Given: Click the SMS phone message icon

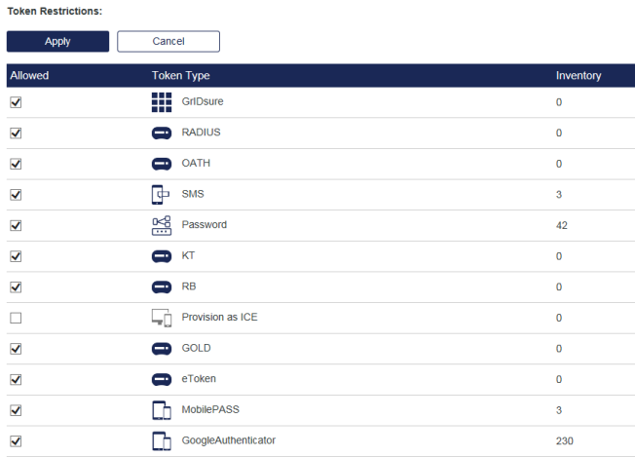Looking at the screenshot, I should [162, 194].
